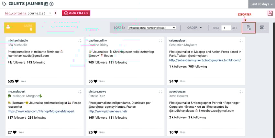Viewport: 275px width, 138px height.
Task: Click '2 k followers' on xosebouzas card
Action: point(178,117)
